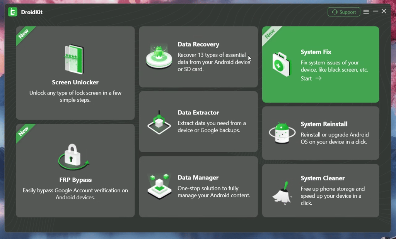Click "Free up phone storage" description
The width and height of the screenshot is (396, 239).
point(333,196)
